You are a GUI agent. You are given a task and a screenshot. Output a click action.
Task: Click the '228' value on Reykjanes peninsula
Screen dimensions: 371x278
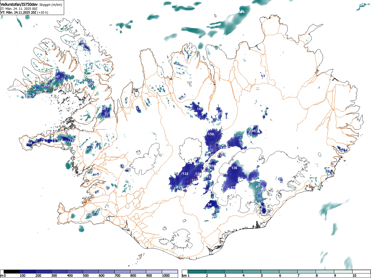pos(90,214)
